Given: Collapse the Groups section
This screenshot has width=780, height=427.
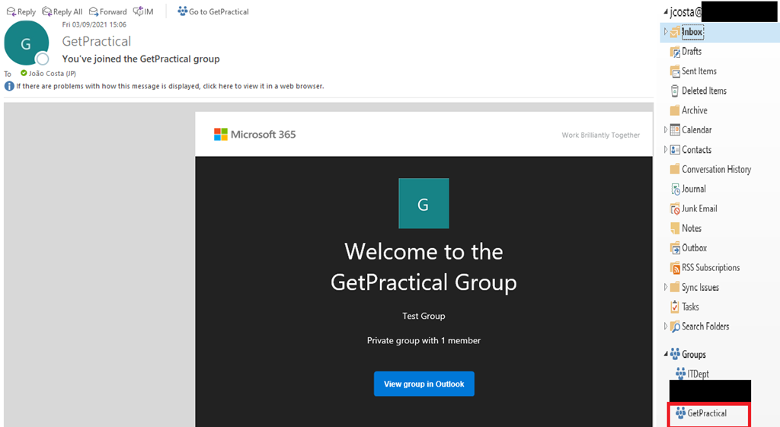Looking at the screenshot, I should click(x=666, y=354).
